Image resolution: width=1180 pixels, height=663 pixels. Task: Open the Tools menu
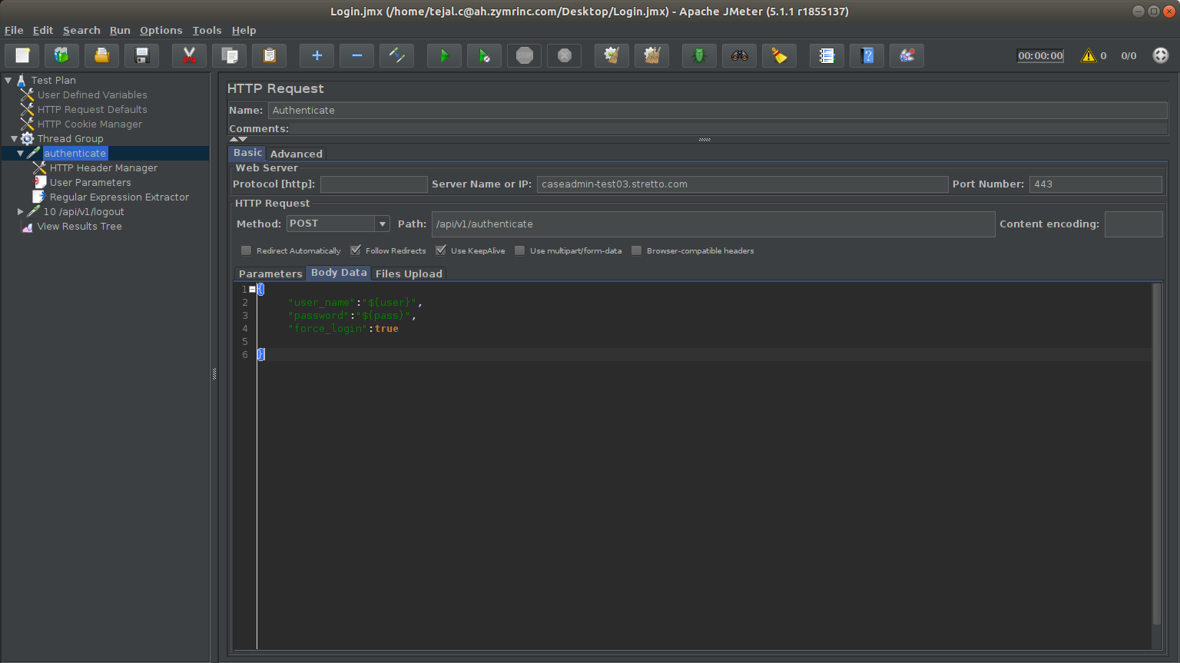[207, 31]
